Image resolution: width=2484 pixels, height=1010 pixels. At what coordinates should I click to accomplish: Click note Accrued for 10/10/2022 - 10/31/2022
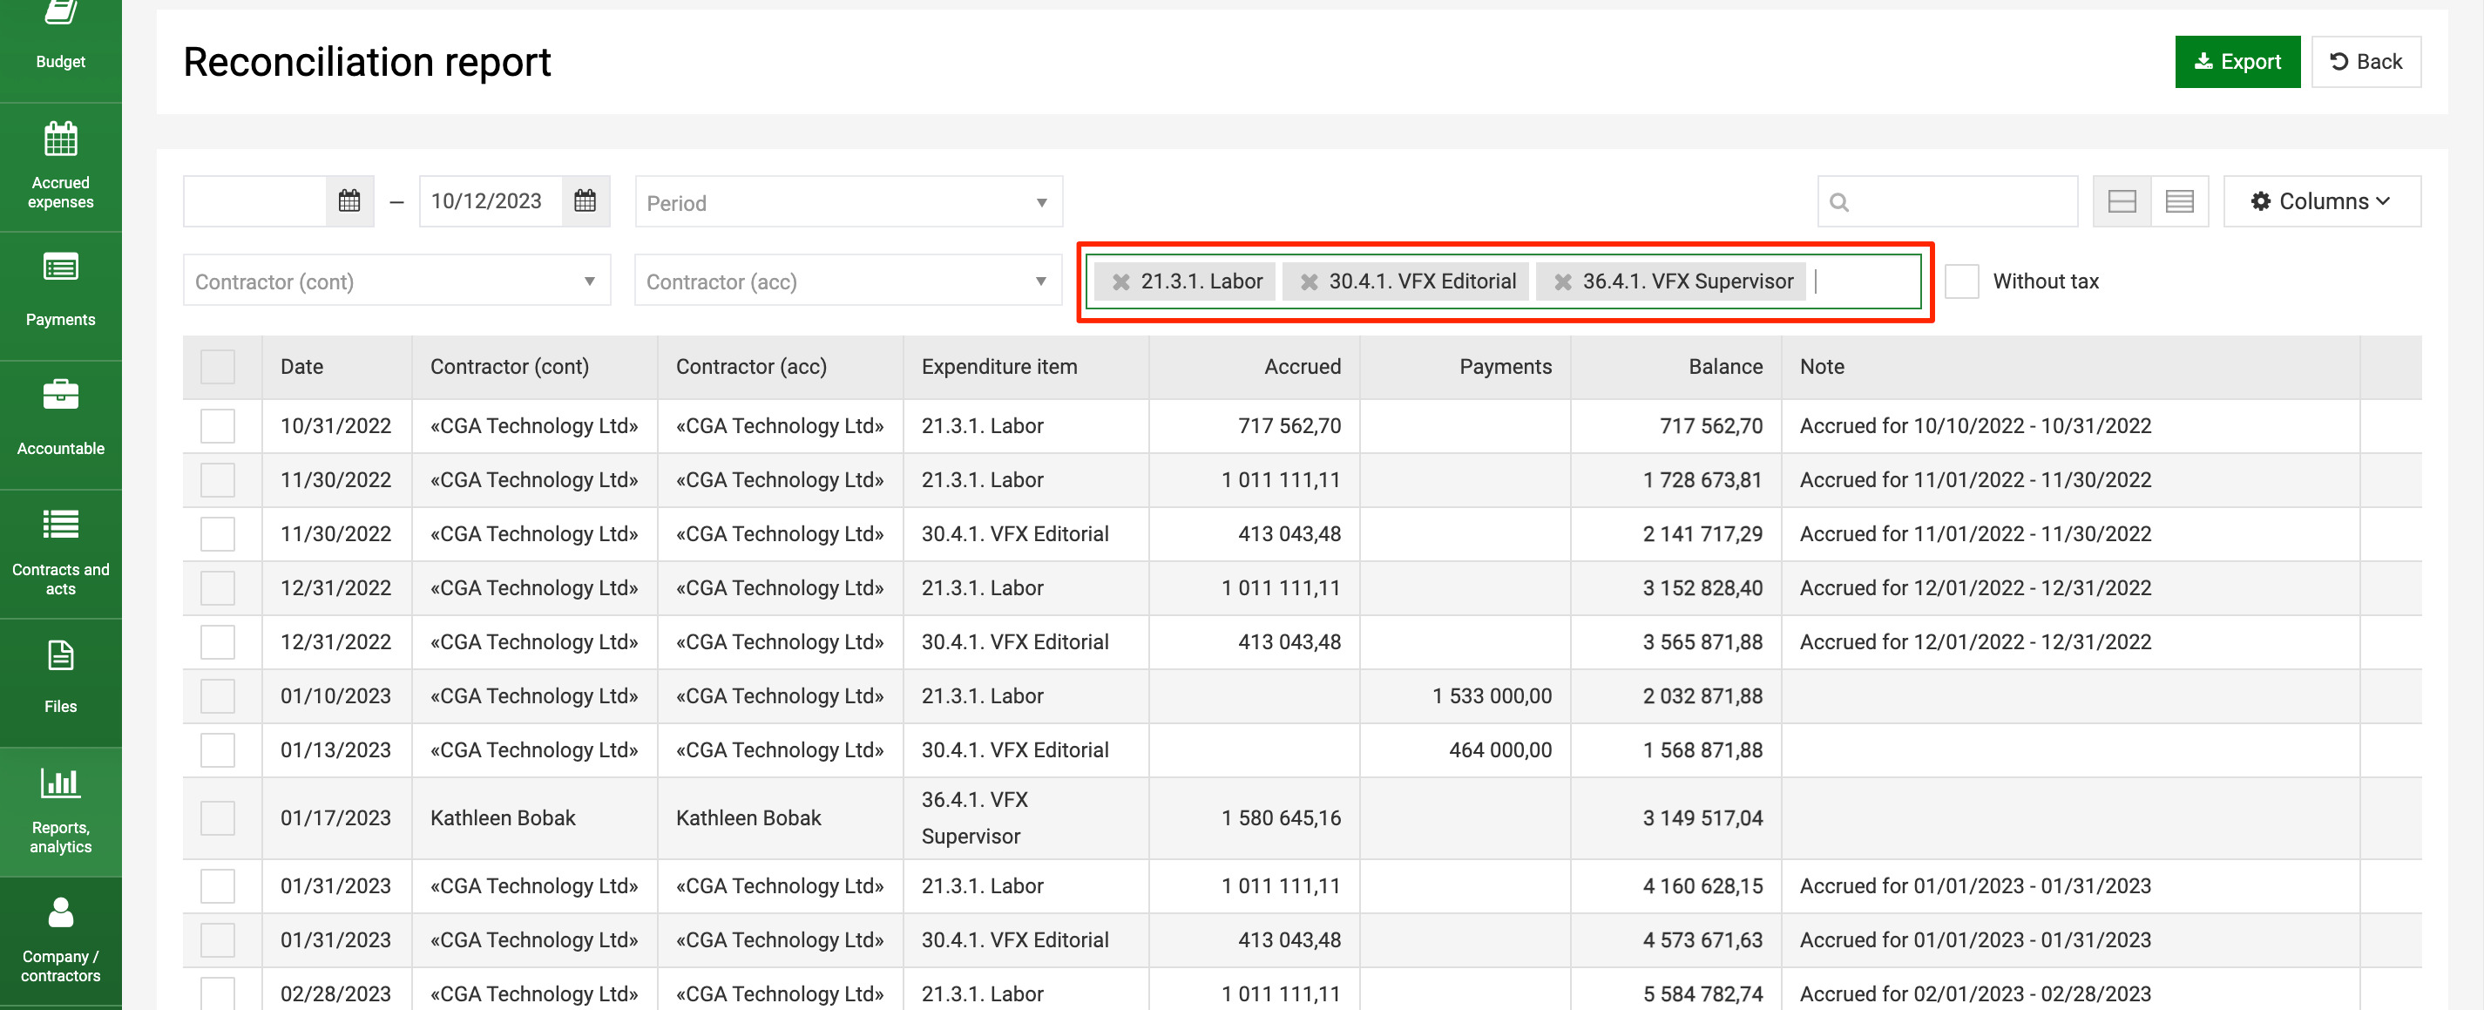(x=1975, y=425)
